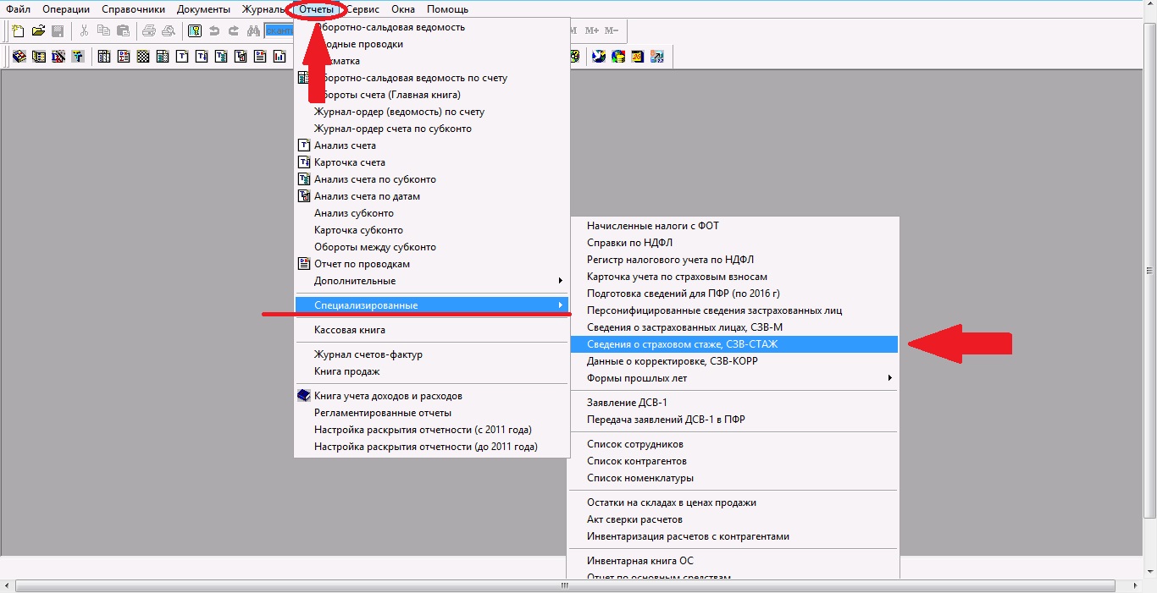Open Книга учета доходов и расходов
Viewport: 1157px width, 593px height.
coord(388,396)
